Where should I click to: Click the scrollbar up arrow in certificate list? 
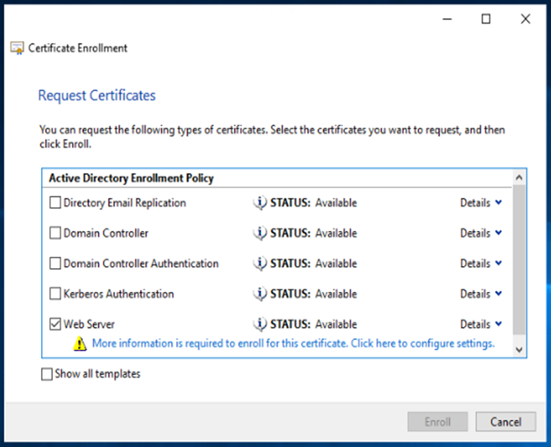coord(519,178)
